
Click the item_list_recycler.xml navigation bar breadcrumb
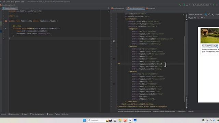pyautogui.click(x=8, y=5)
